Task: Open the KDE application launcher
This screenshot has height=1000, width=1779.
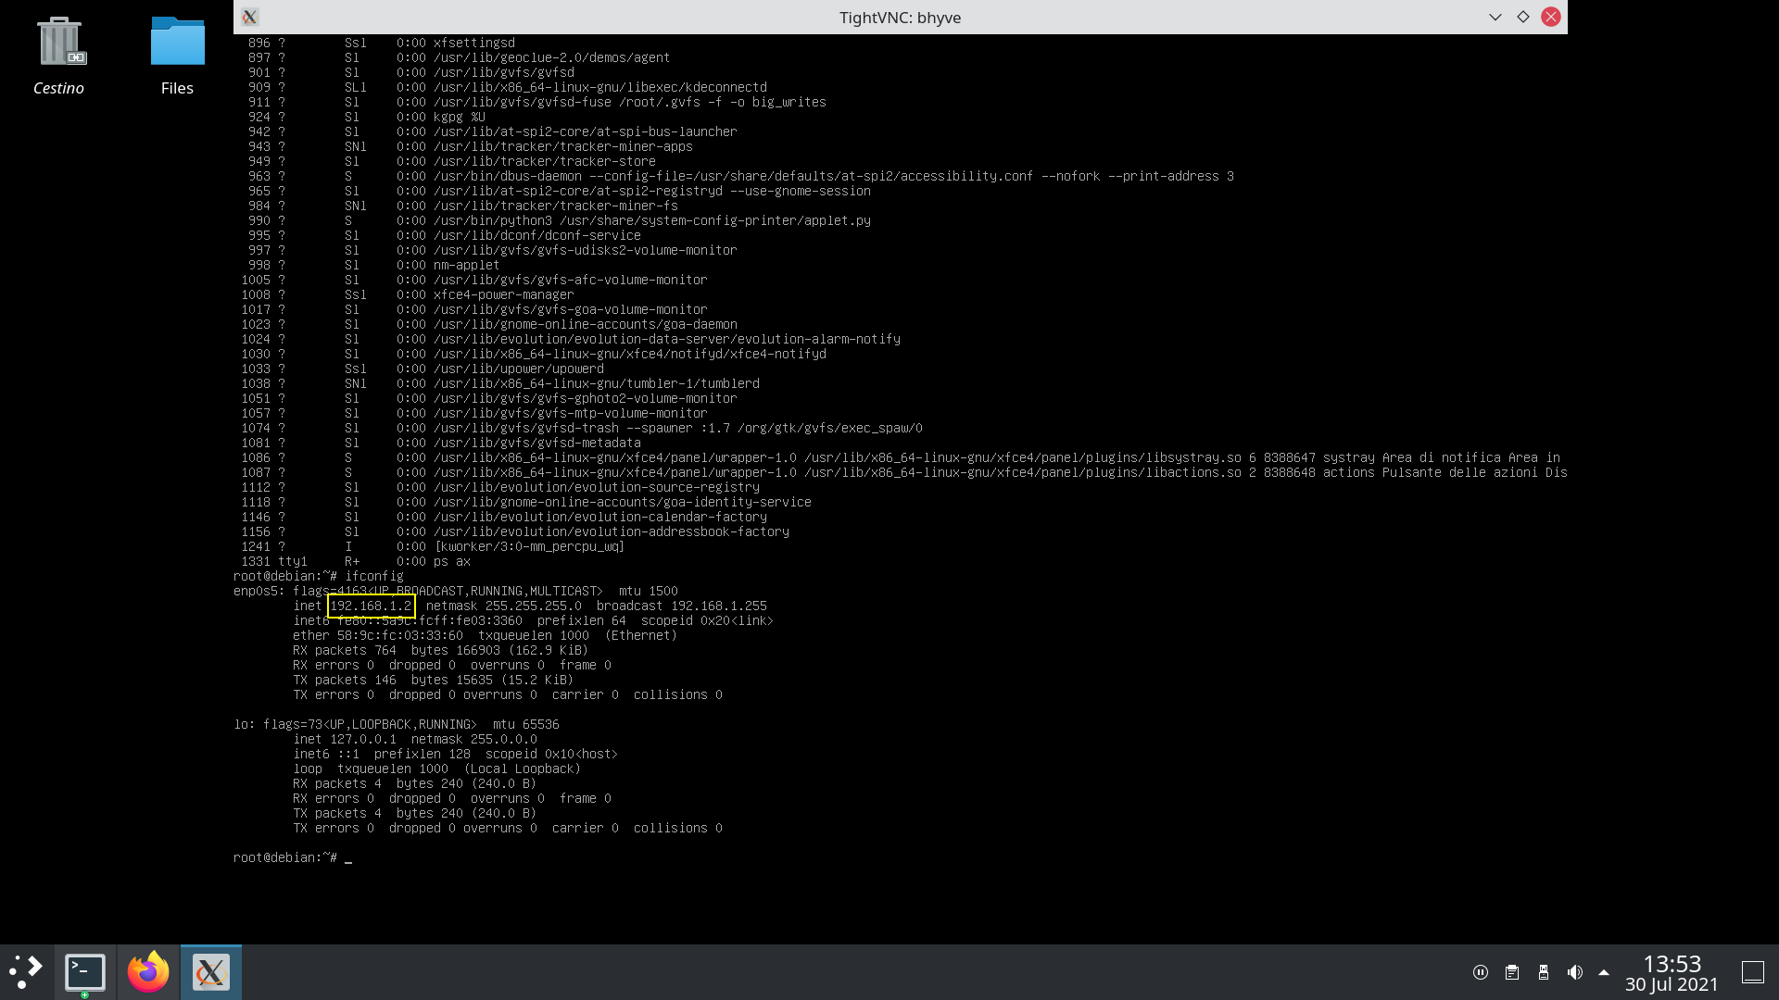Action: click(x=26, y=972)
